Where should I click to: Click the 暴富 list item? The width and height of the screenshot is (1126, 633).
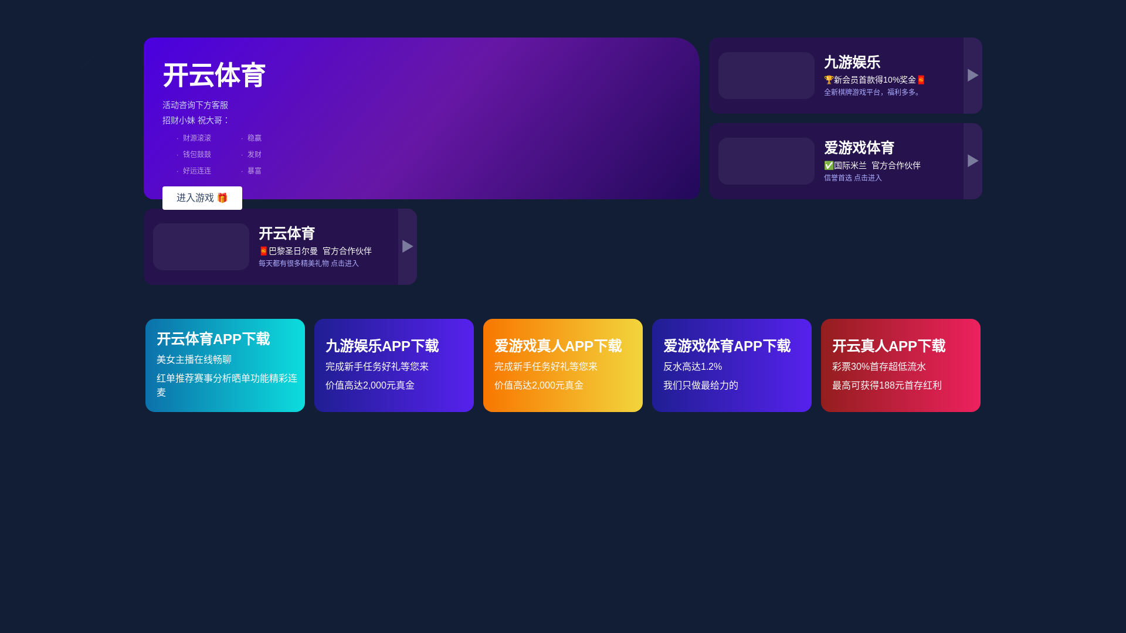[255, 171]
